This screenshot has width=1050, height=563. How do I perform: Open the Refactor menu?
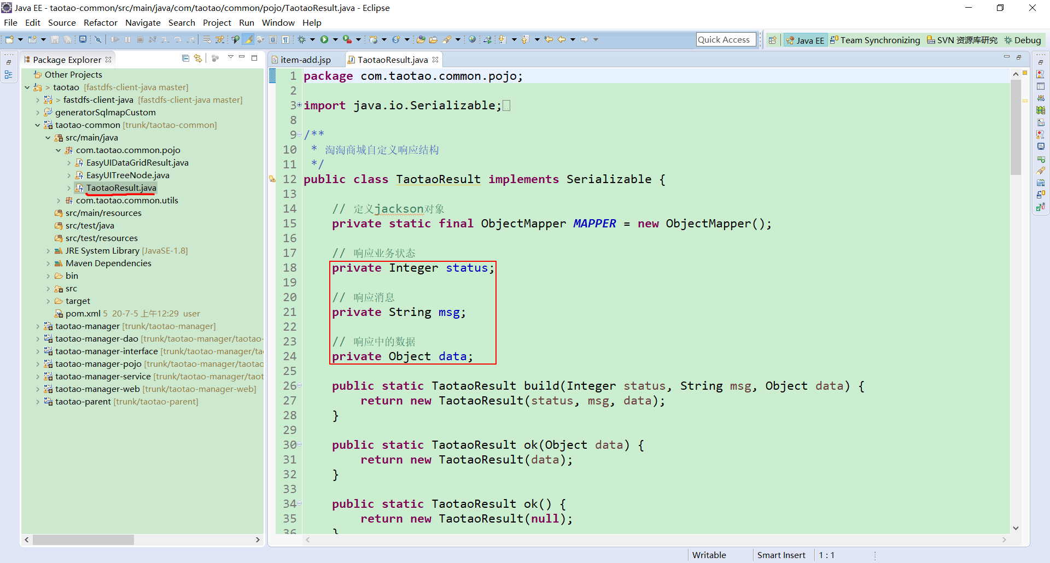[101, 22]
